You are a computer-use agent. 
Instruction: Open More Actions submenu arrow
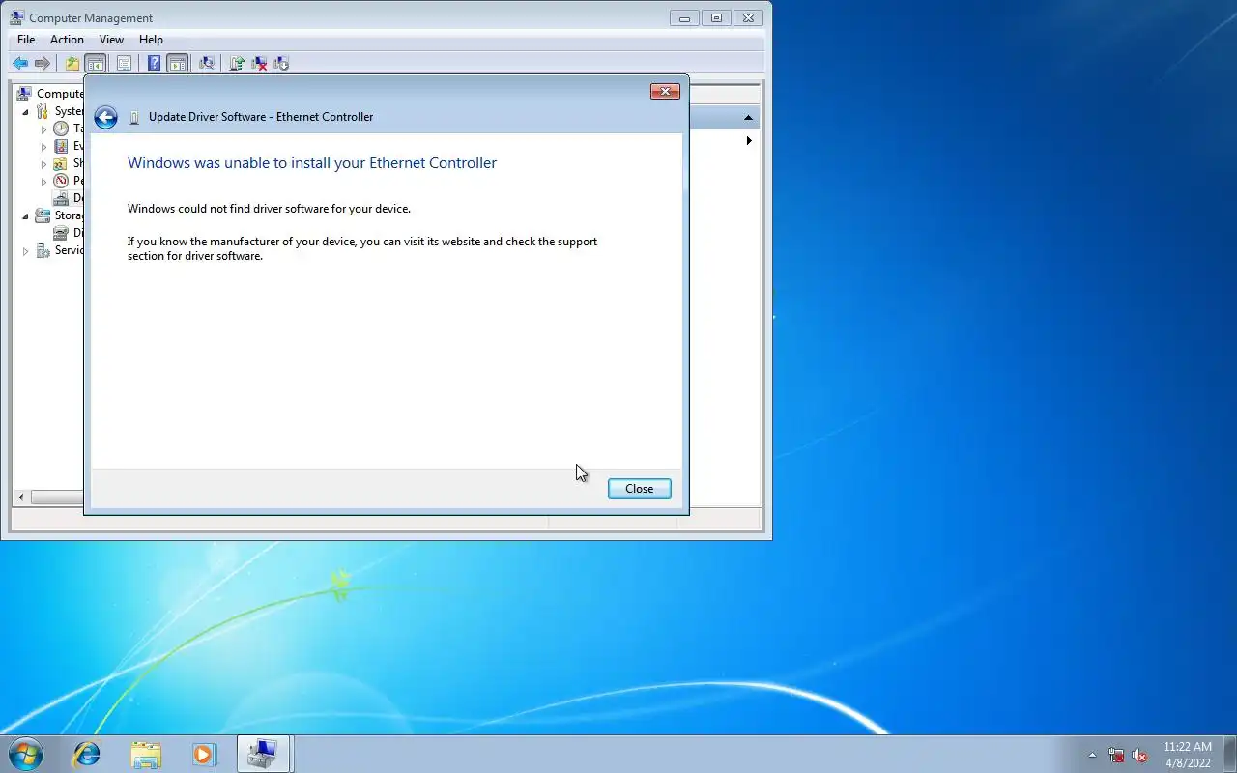(749, 141)
